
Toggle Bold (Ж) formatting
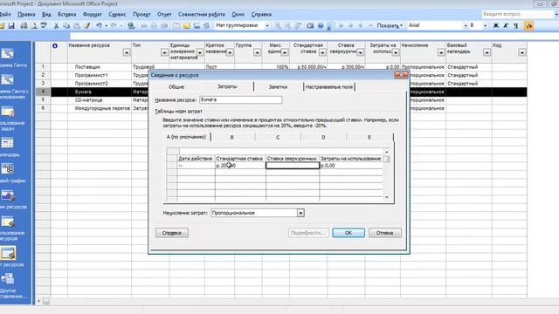tap(495, 25)
